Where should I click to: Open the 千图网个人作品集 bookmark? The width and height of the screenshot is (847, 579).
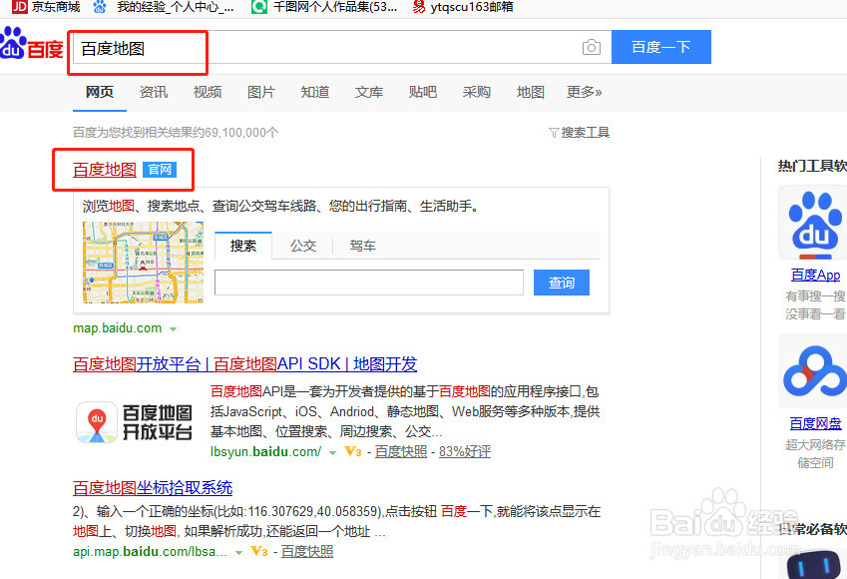tap(324, 7)
